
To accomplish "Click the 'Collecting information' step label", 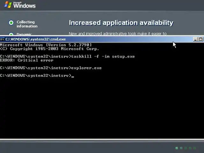I will tap(27, 24).
